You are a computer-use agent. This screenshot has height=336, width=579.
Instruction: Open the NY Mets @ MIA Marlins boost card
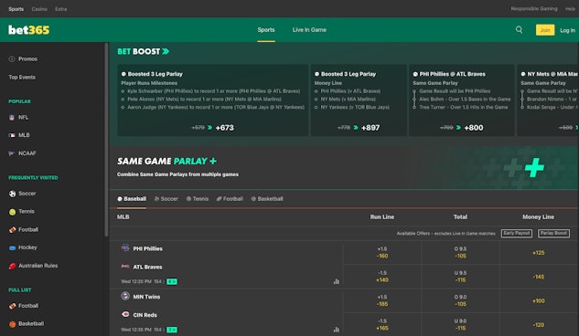(548, 100)
